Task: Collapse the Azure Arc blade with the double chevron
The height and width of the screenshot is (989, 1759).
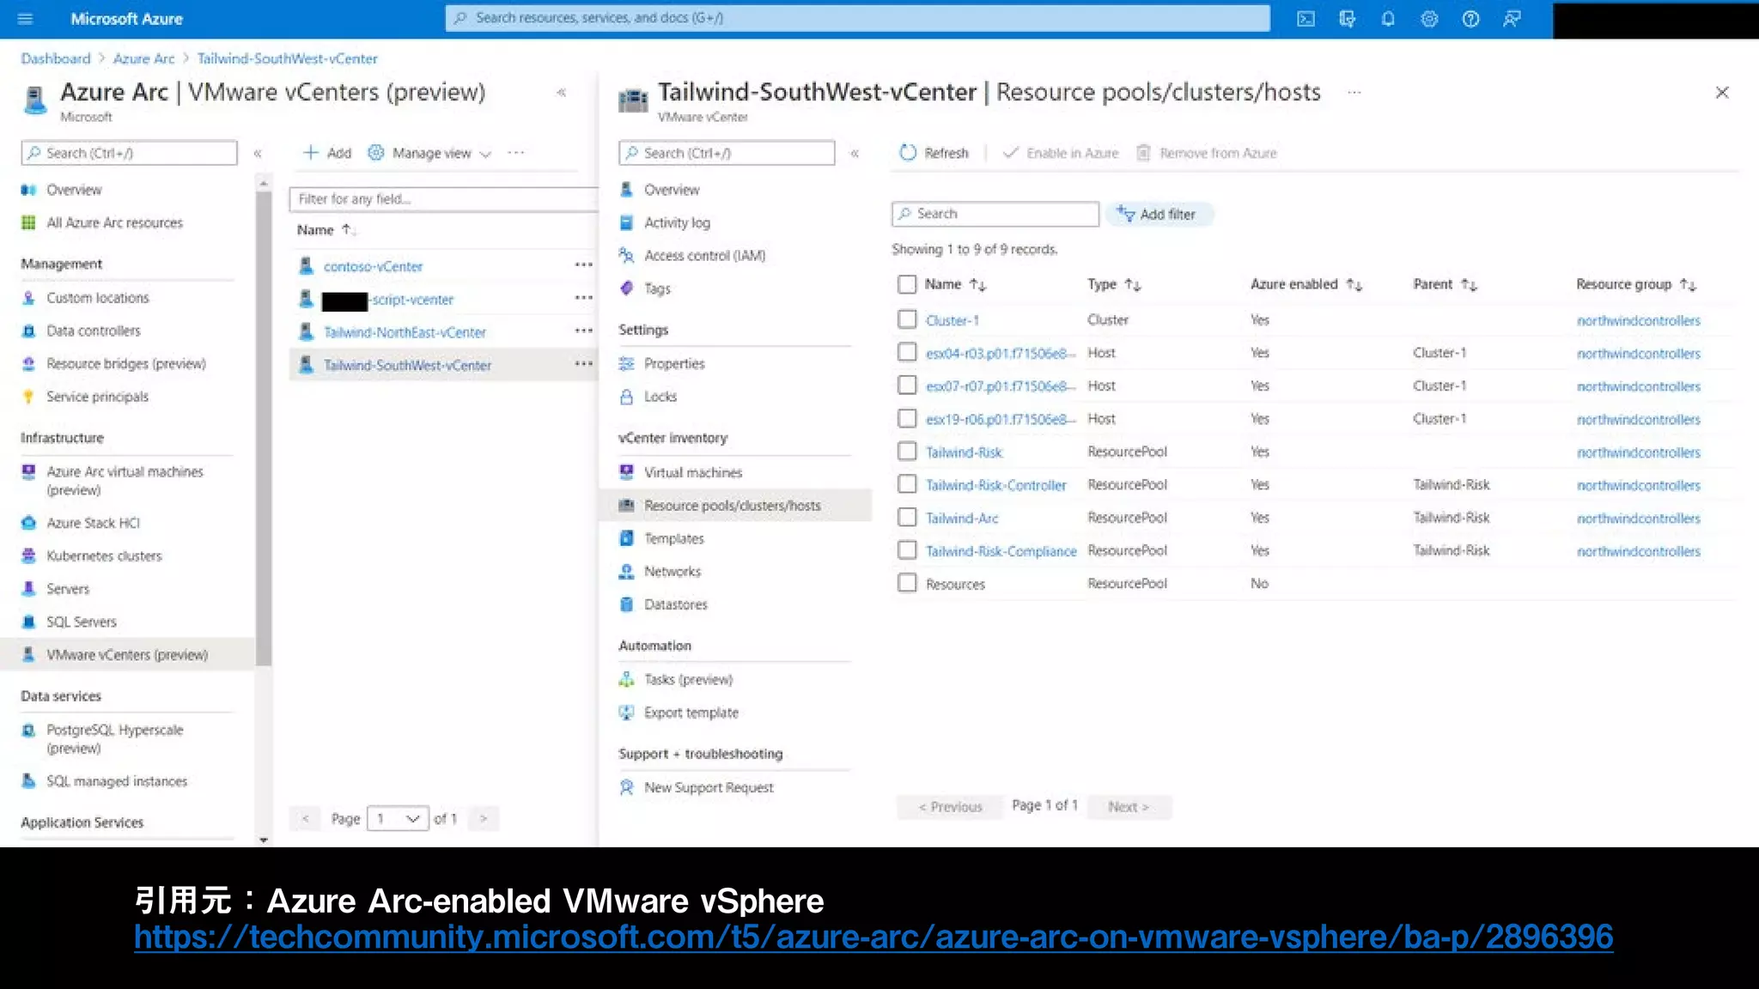Action: pos(562,92)
